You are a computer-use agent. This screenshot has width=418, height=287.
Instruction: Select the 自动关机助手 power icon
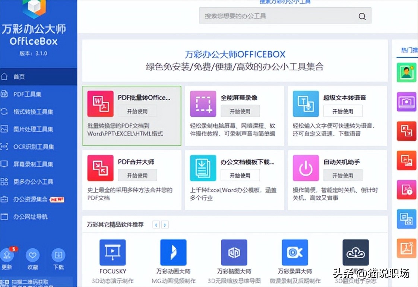[x=305, y=168]
